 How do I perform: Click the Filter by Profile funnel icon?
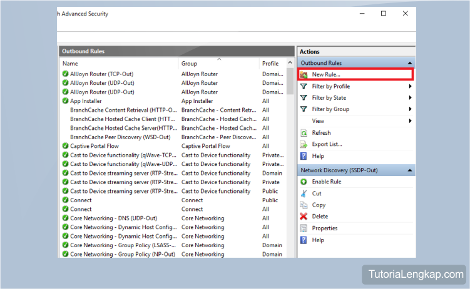304,86
